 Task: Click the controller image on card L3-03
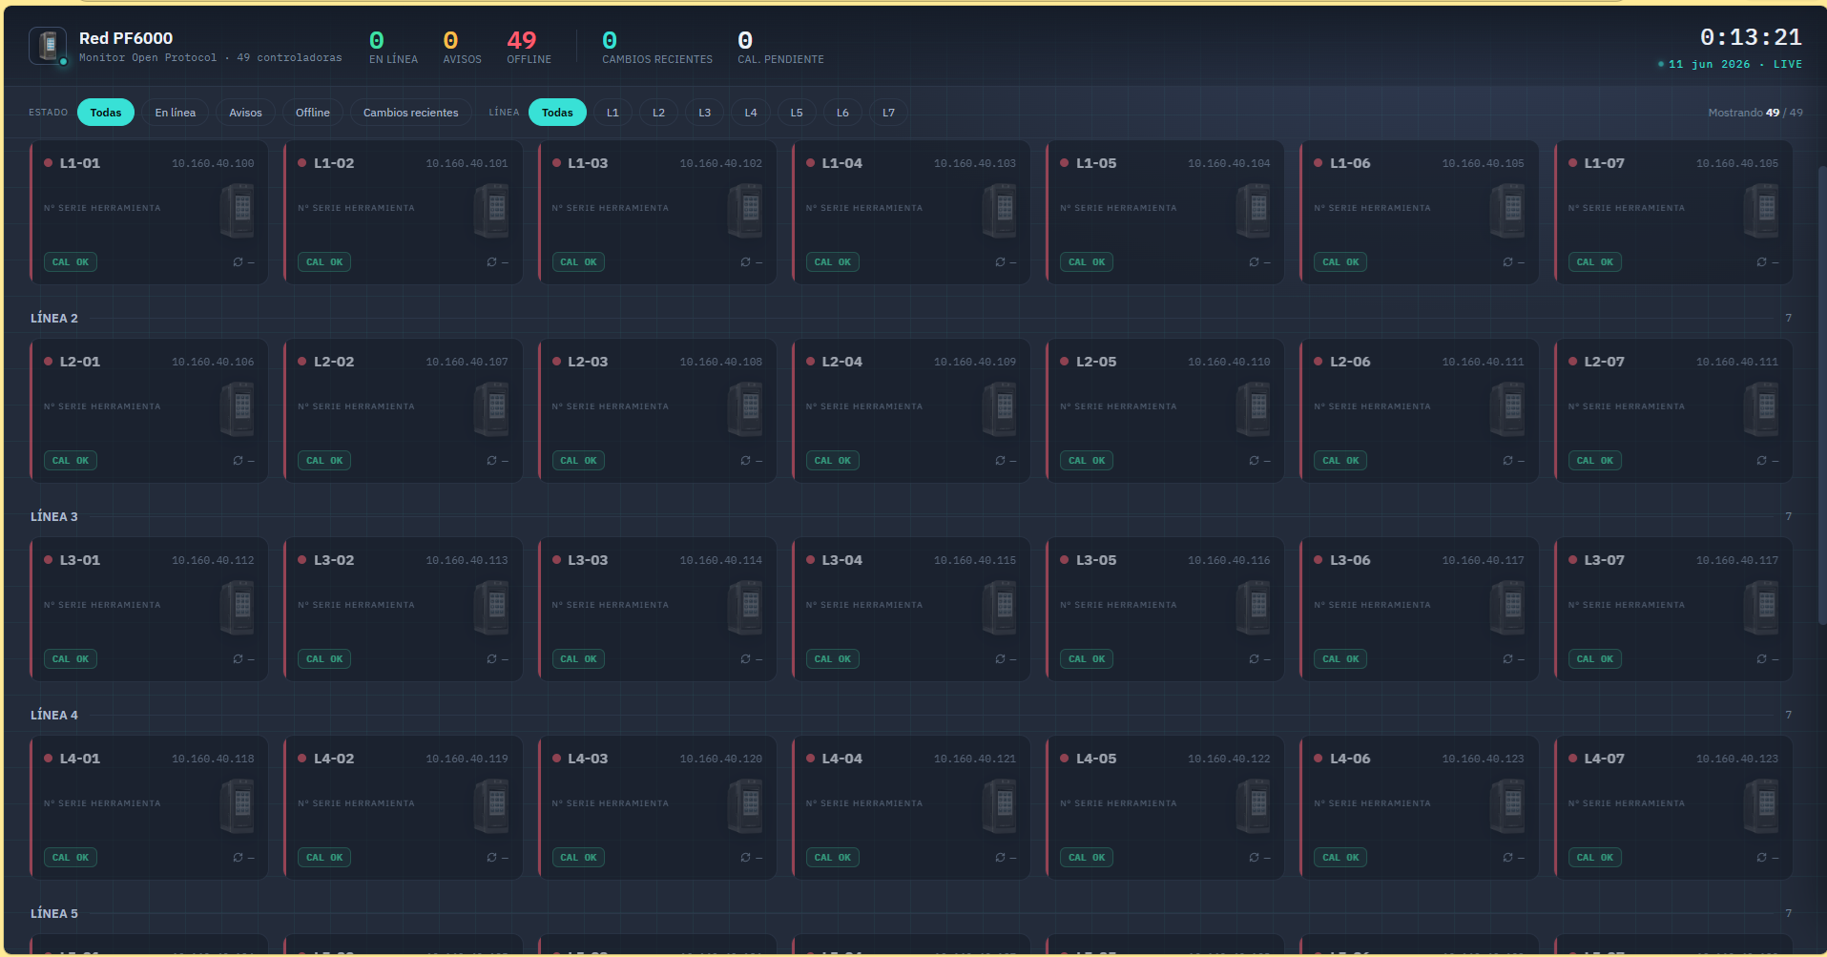pos(745,607)
